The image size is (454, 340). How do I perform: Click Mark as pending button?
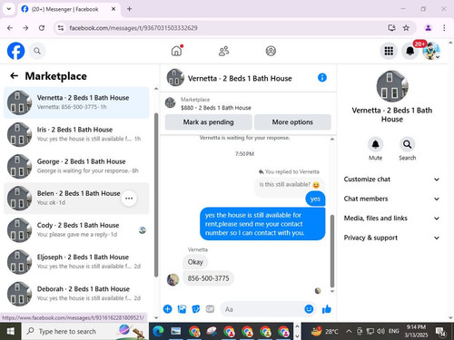(x=209, y=122)
